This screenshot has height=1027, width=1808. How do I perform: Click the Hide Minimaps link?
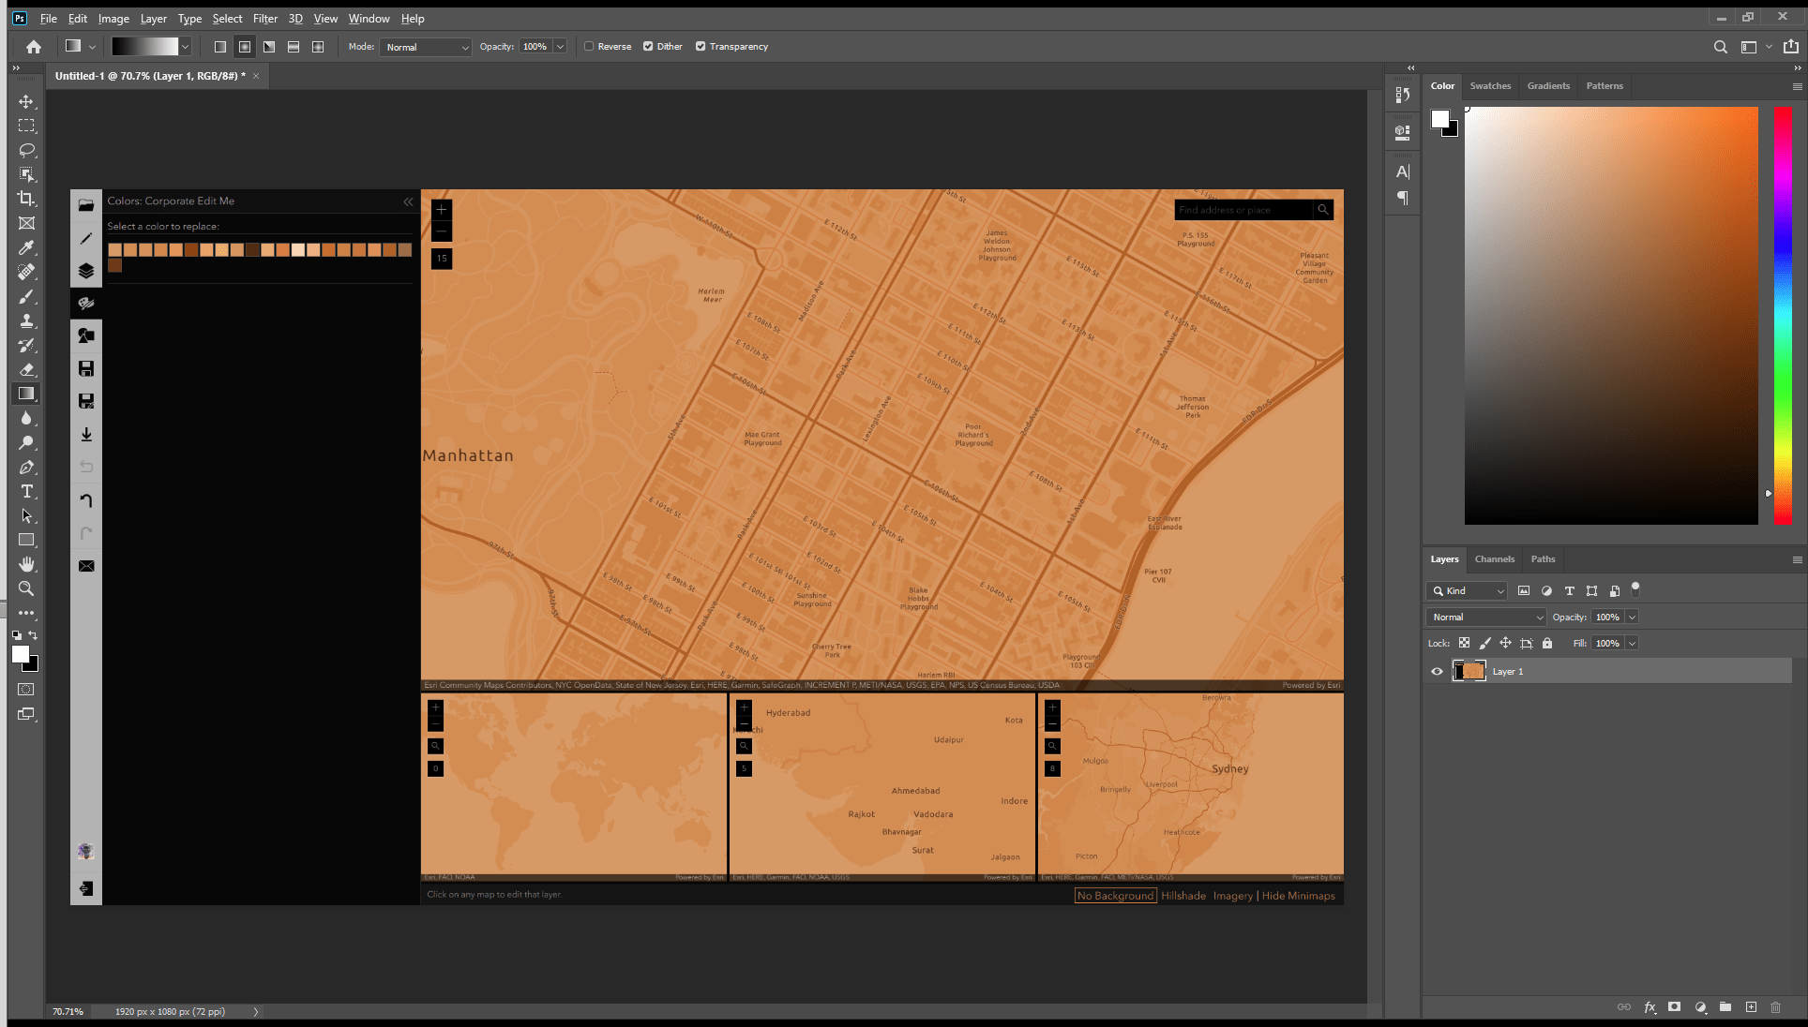[x=1298, y=896]
